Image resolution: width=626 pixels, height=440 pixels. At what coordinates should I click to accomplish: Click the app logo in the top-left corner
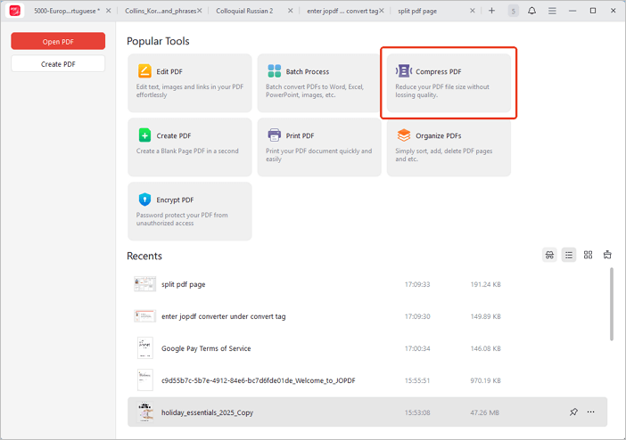(14, 11)
